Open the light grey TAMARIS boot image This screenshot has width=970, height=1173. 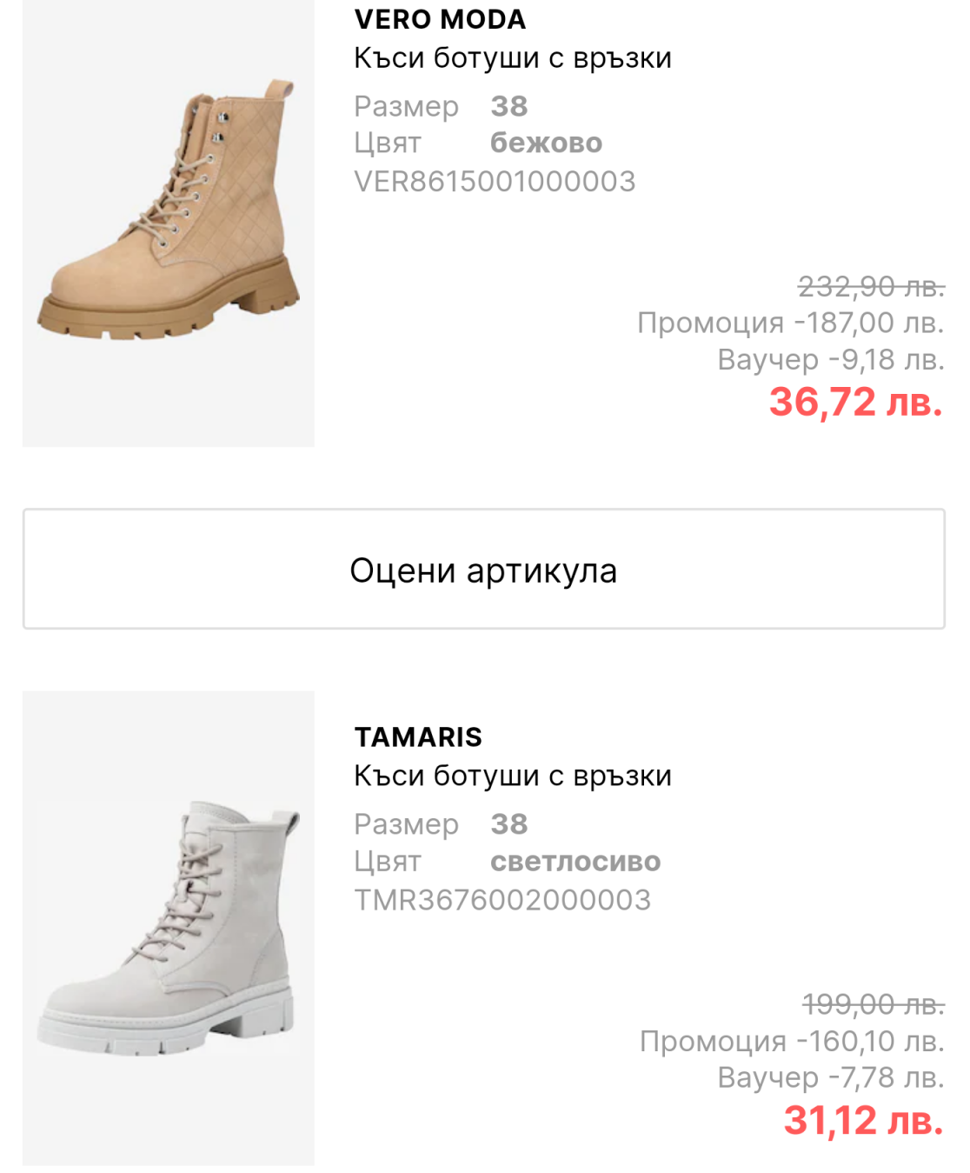(169, 927)
